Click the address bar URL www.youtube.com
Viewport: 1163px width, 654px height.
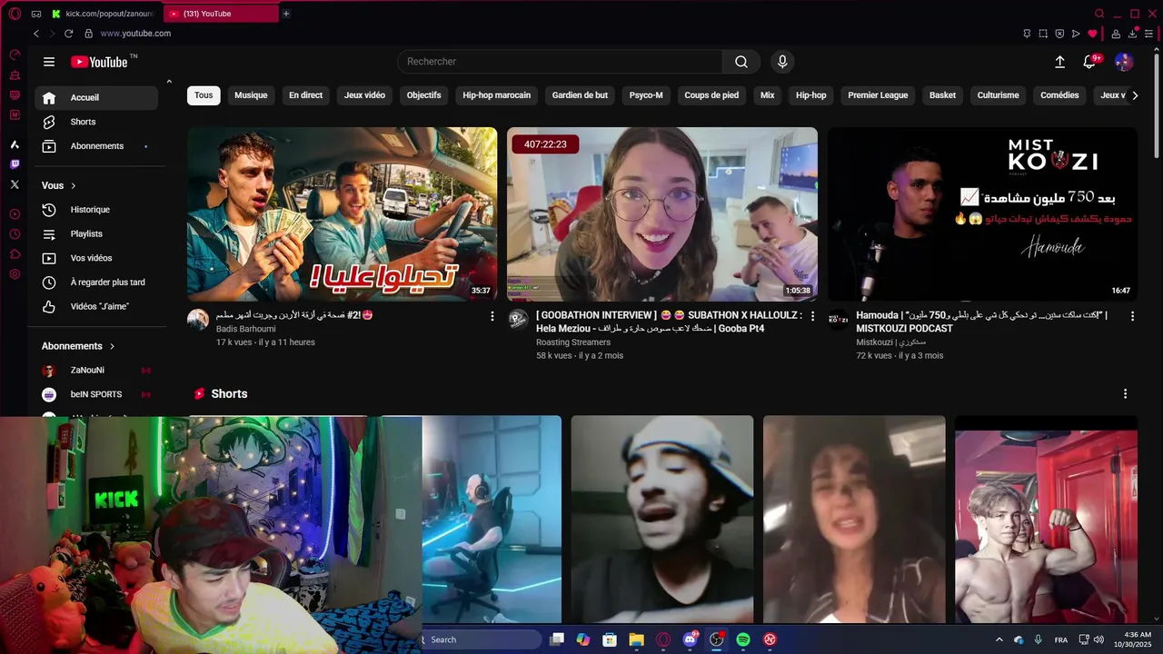point(135,34)
